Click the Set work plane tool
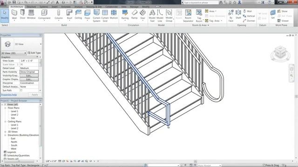 tap(273, 14)
